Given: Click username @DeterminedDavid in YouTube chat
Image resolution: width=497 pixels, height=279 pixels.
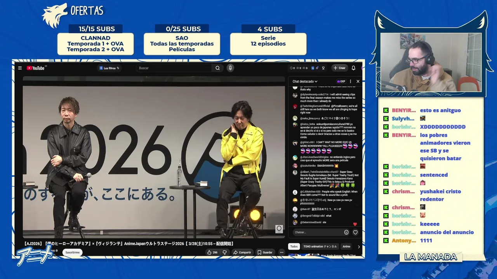Looking at the screenshot, I should coord(311,222).
